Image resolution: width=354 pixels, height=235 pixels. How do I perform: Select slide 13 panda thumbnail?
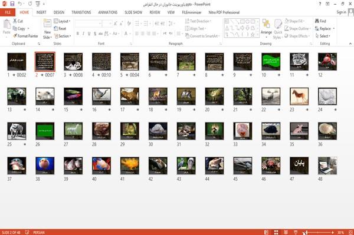[x=17, y=96]
